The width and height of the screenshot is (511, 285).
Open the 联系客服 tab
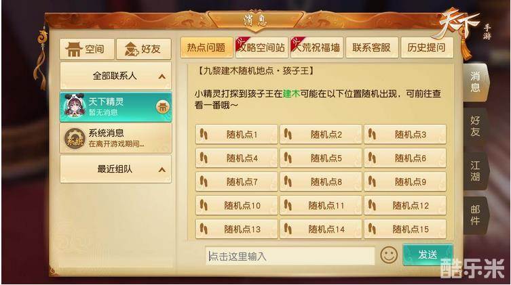371,48
